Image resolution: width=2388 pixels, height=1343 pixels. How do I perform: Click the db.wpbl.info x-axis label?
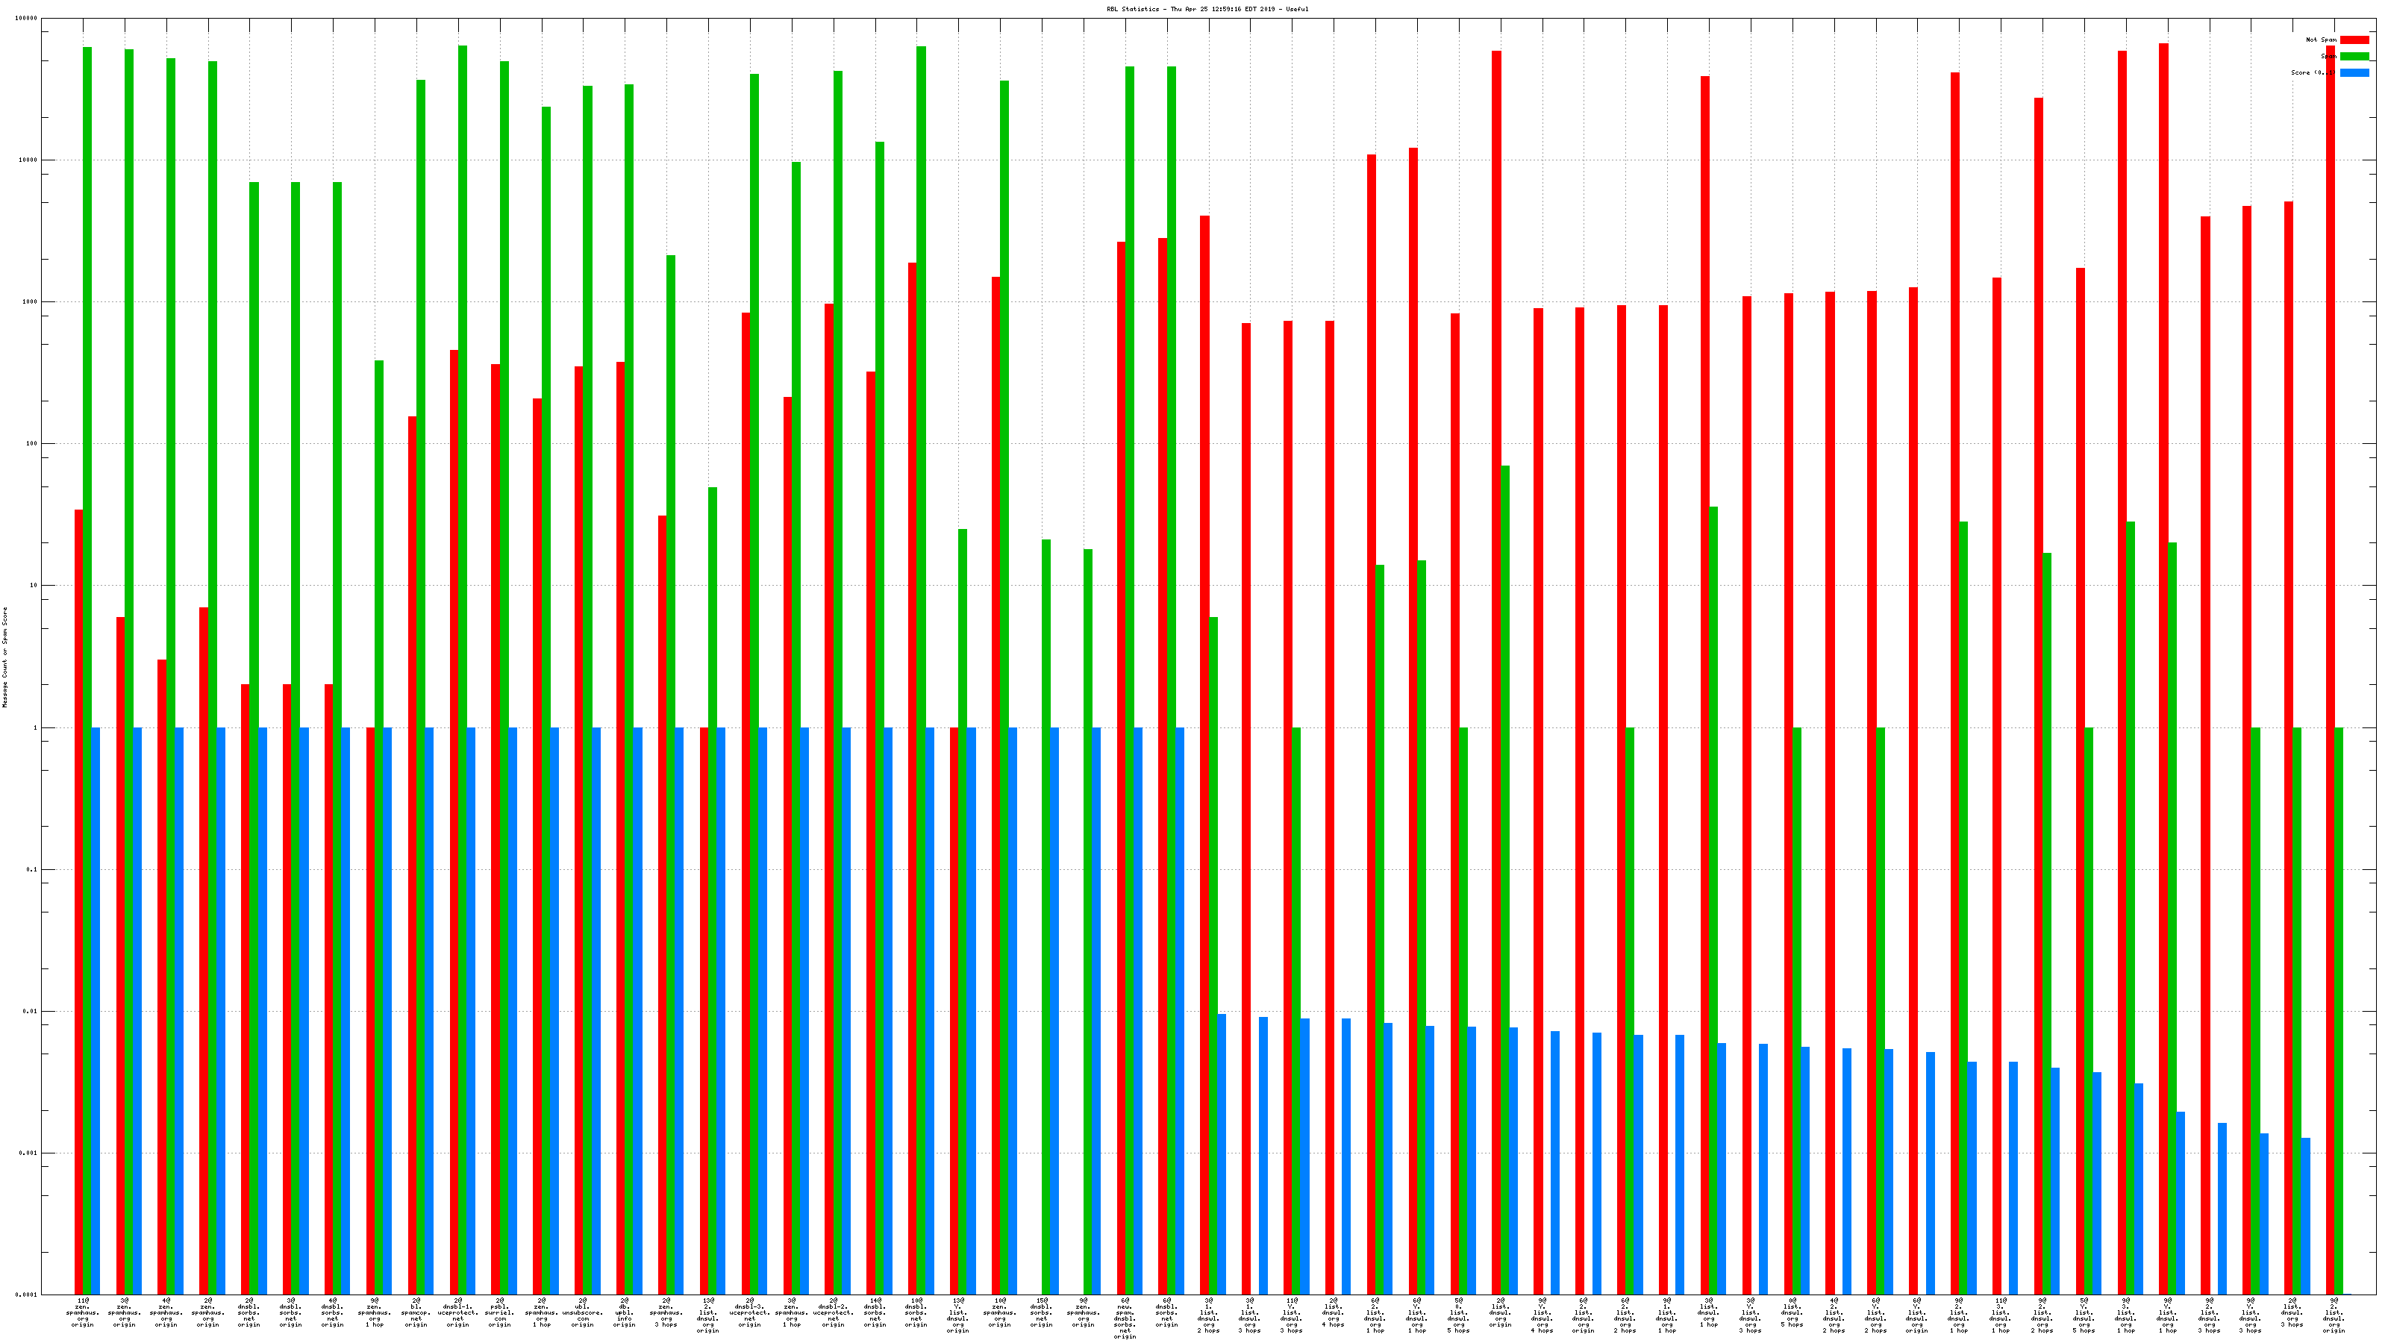(x=624, y=1312)
